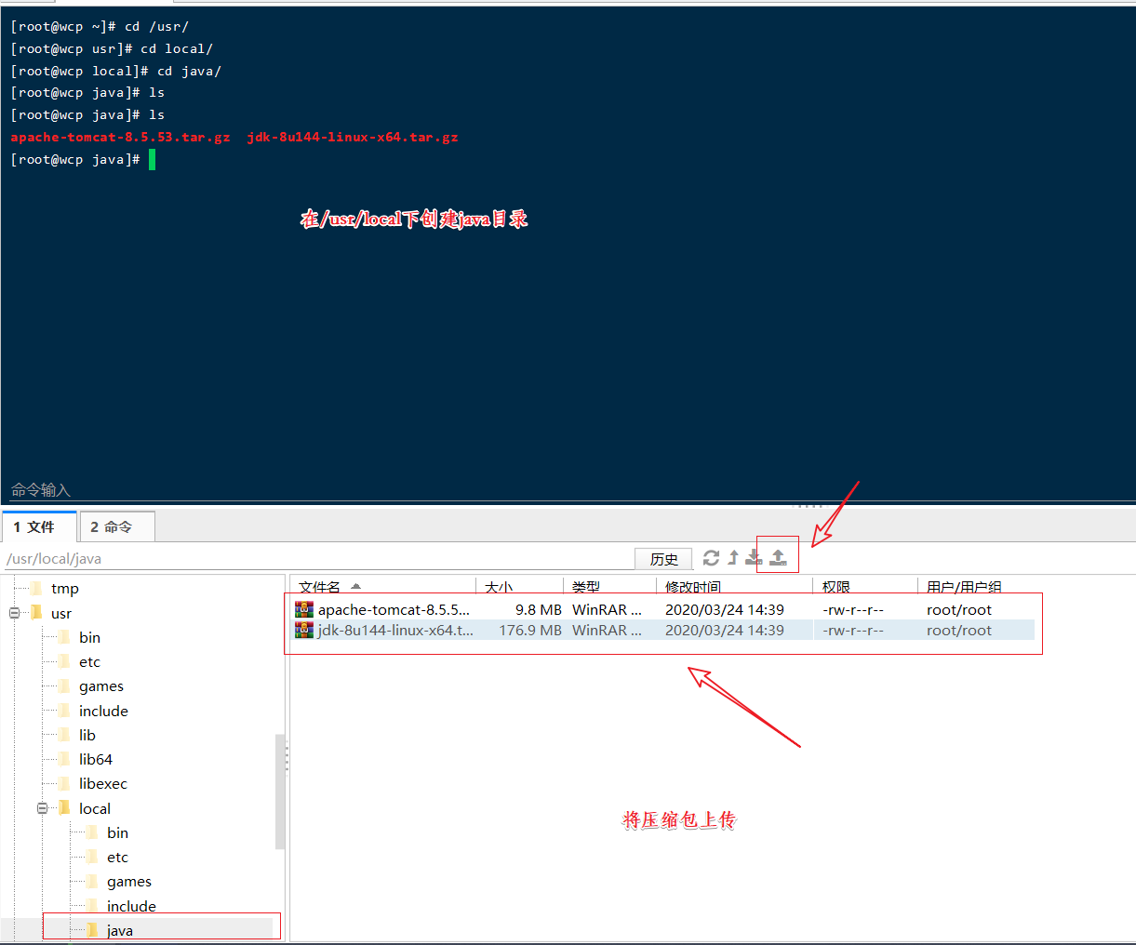Click apache-tomcat-8.5.53.tar.gz in terminal output
1136x945 pixels.
point(120,137)
